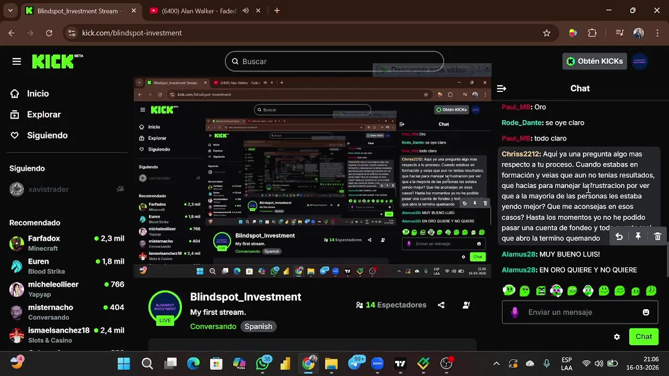Image resolution: width=669 pixels, height=376 pixels.
Task: Open the volume control in the tray
Action: coord(599,363)
